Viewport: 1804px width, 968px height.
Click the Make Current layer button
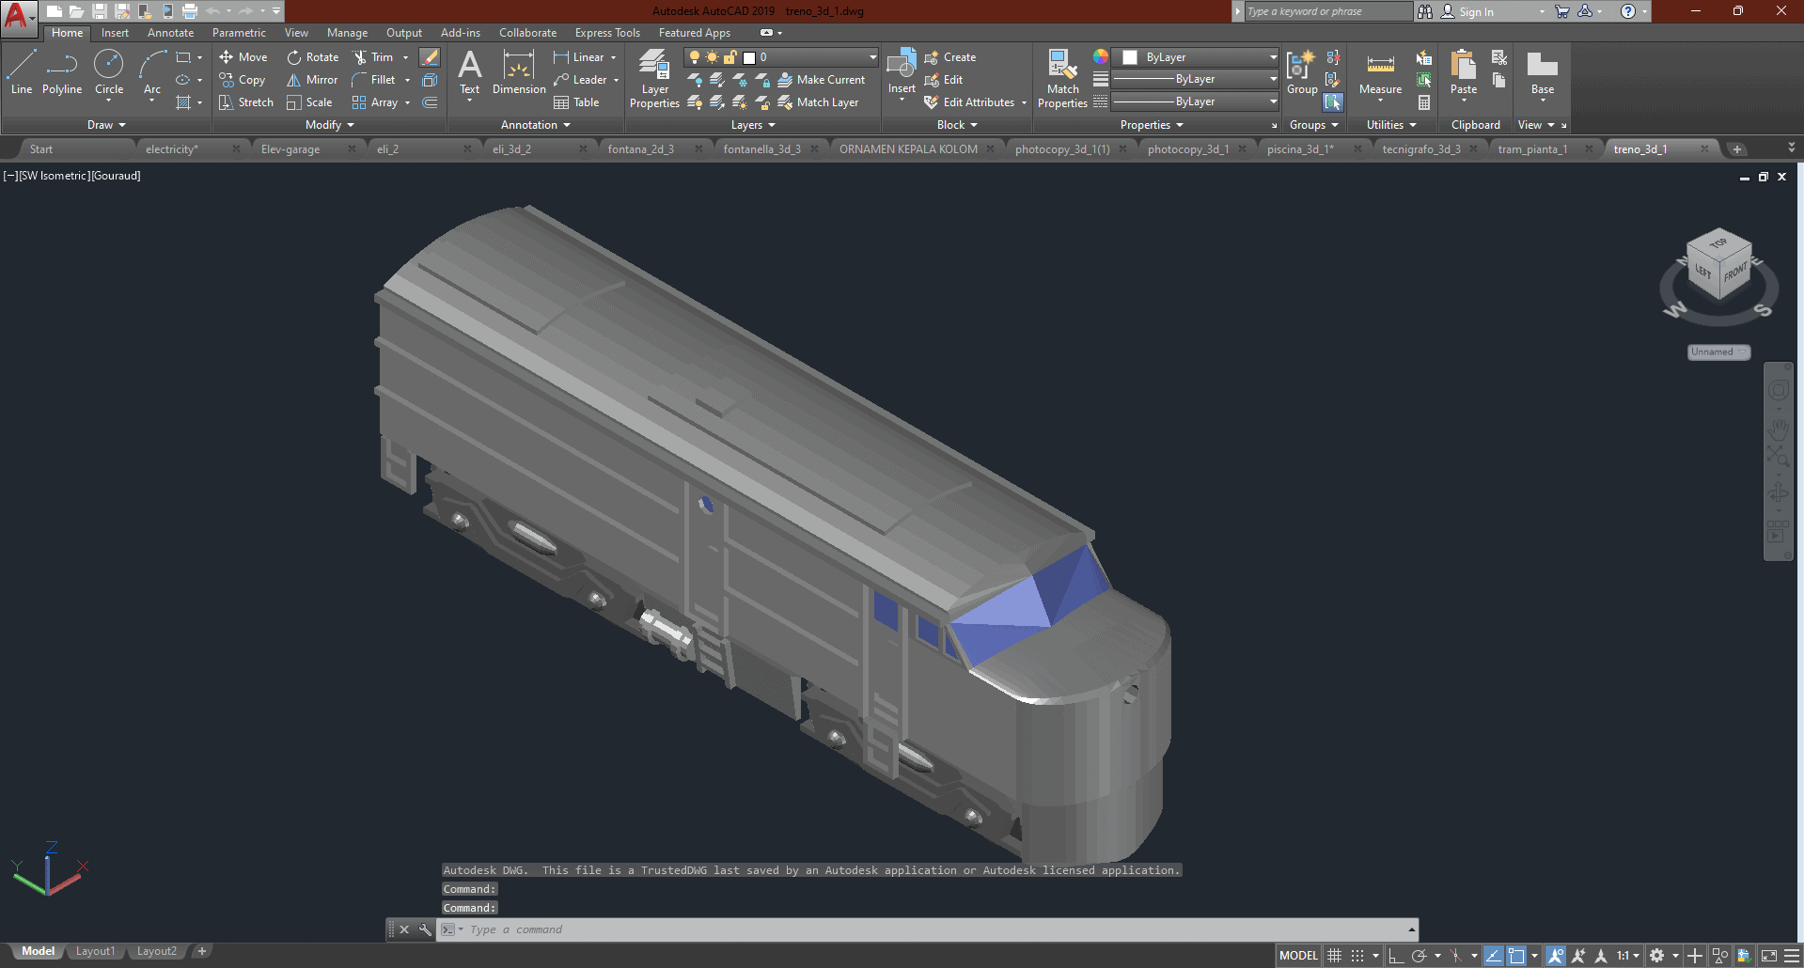pos(821,80)
